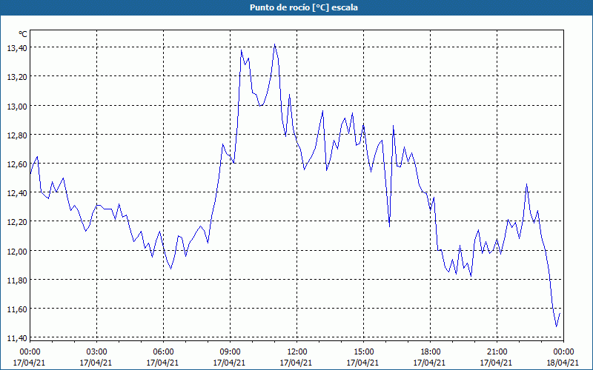Click the 15:00 time axis label
The image size is (593, 370).
364,352
